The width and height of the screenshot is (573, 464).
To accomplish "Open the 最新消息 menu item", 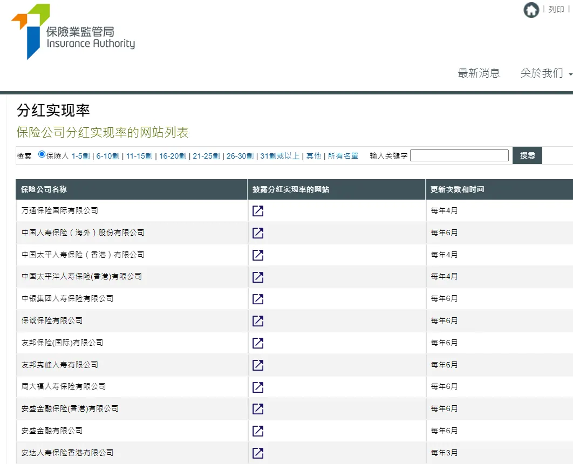I will (x=479, y=73).
